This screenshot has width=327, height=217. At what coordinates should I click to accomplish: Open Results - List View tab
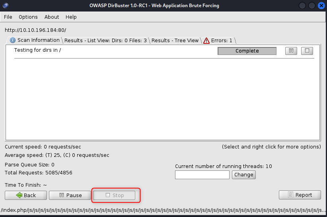105,40
